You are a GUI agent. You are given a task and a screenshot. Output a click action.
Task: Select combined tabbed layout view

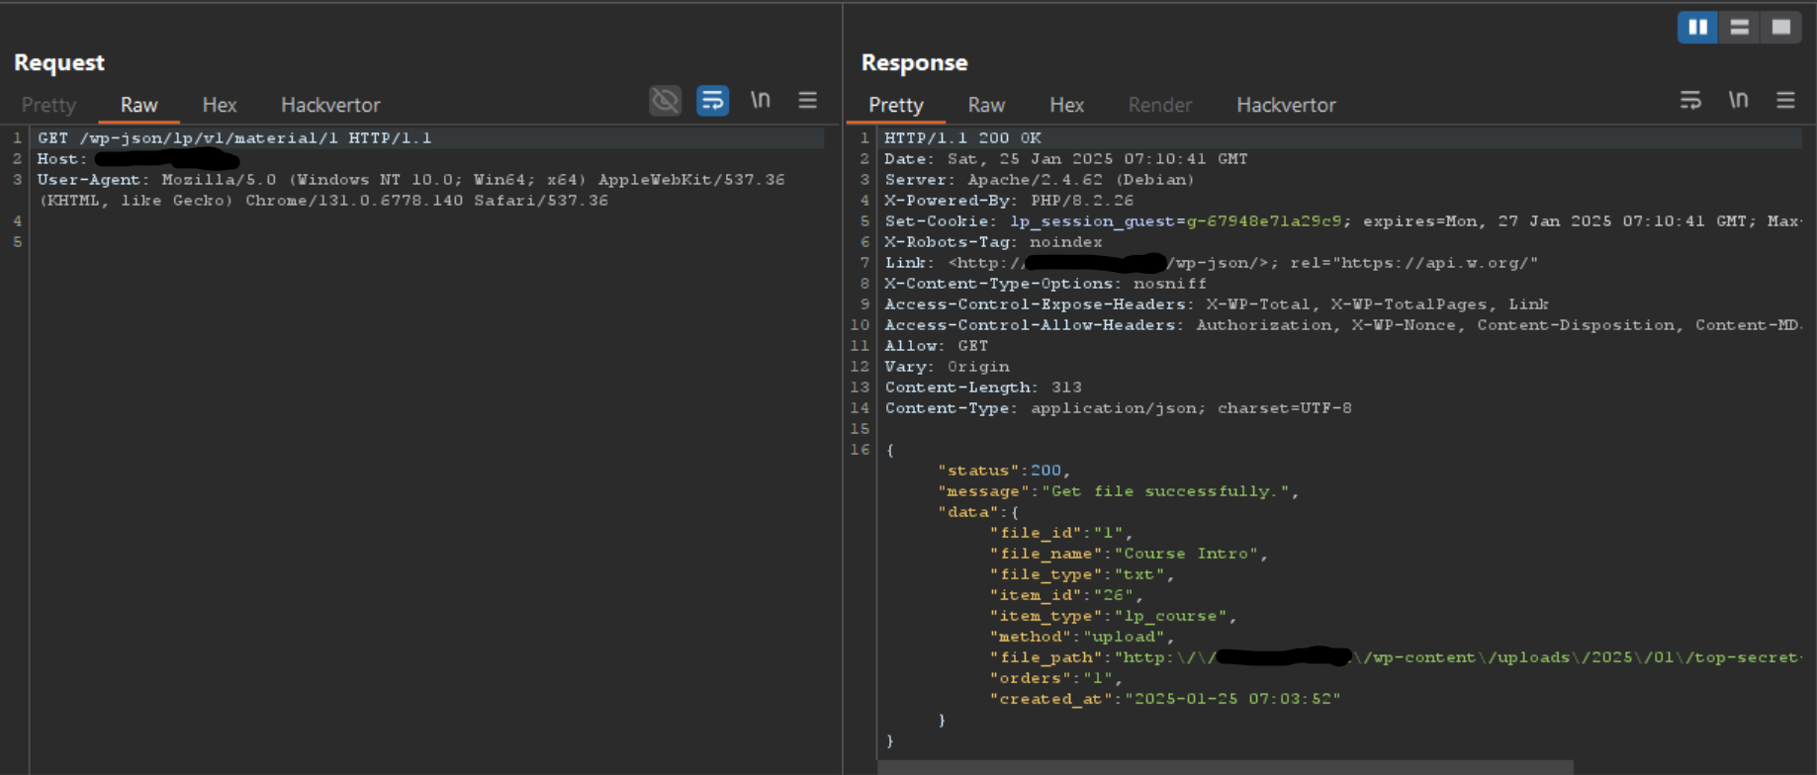tap(1781, 27)
